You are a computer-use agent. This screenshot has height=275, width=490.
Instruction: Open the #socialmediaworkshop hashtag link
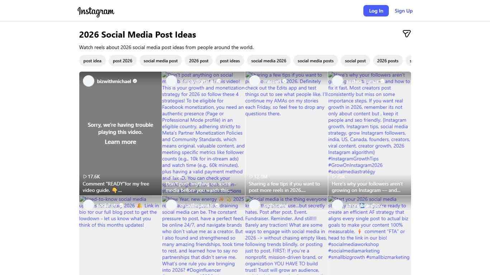coord(353,244)
